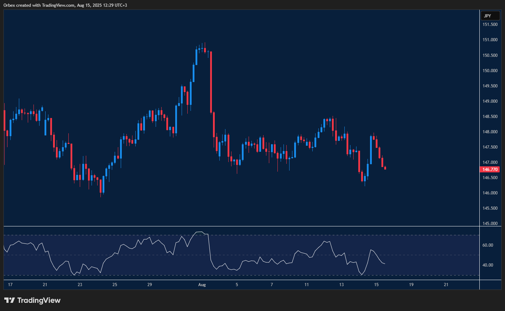Image resolution: width=505 pixels, height=311 pixels.
Task: Select the Aug label on the time axis
Action: 202,285
